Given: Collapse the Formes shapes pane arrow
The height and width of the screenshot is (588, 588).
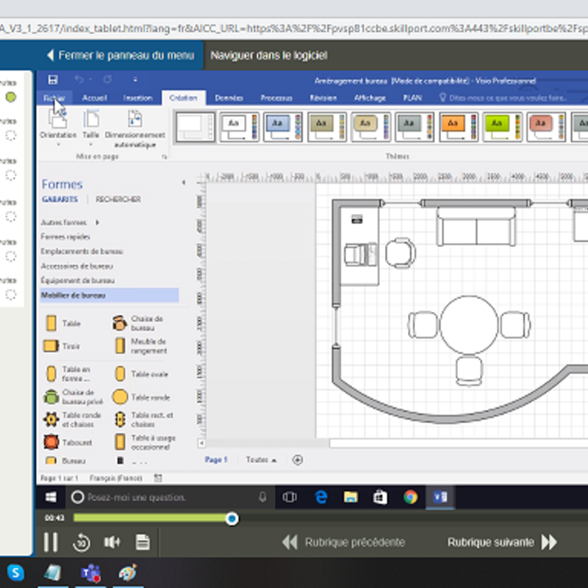Looking at the screenshot, I should coord(183,182).
